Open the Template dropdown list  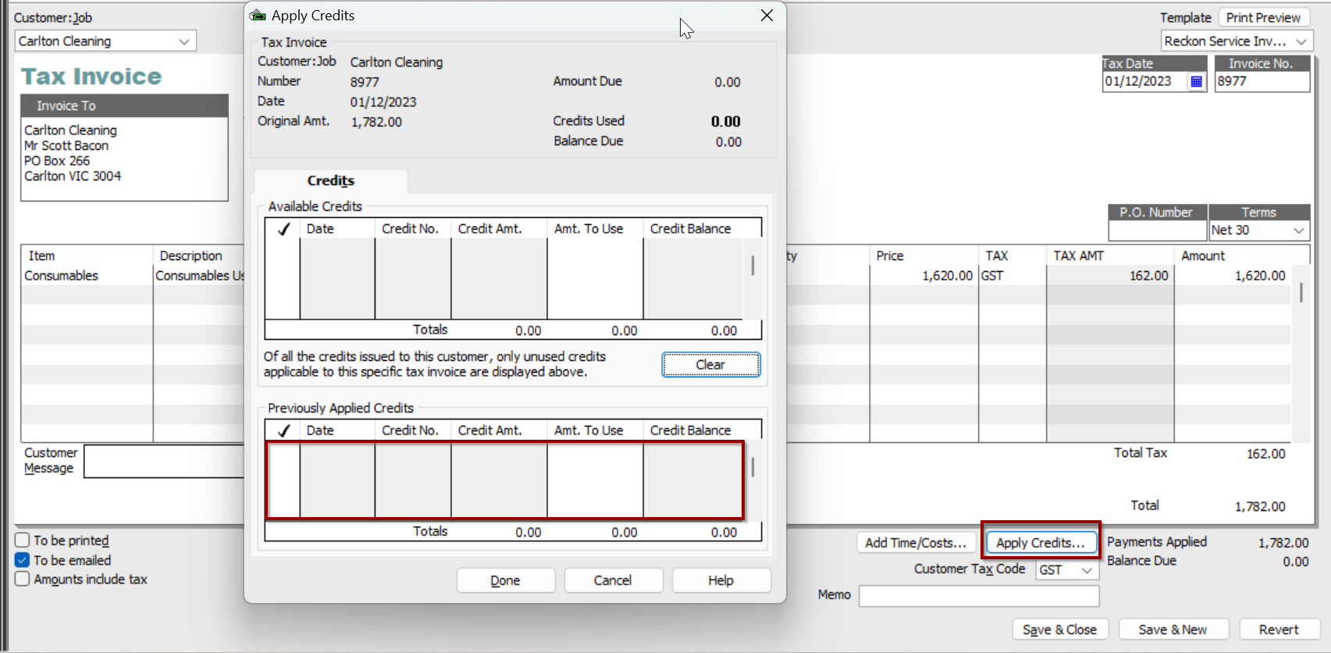(x=1301, y=41)
